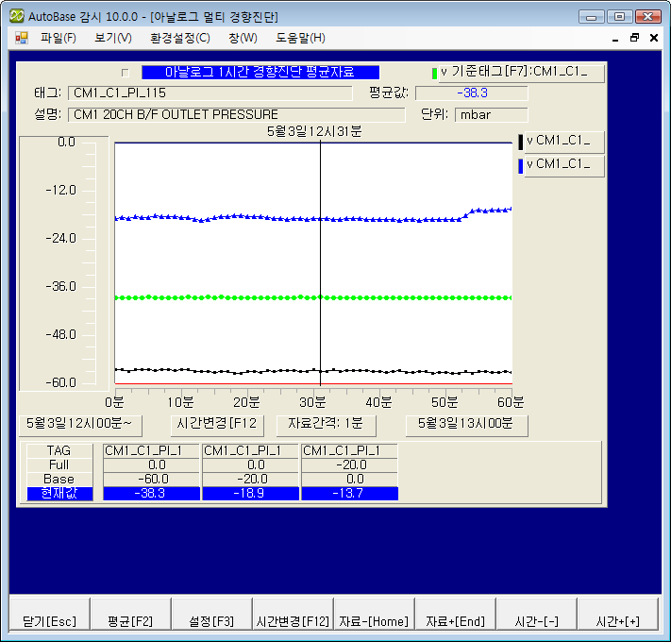Click the 기준태그[F7] reference tag button

(x=521, y=72)
